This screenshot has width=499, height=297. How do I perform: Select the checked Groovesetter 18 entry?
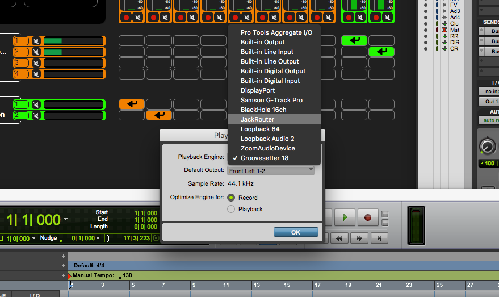point(274,158)
